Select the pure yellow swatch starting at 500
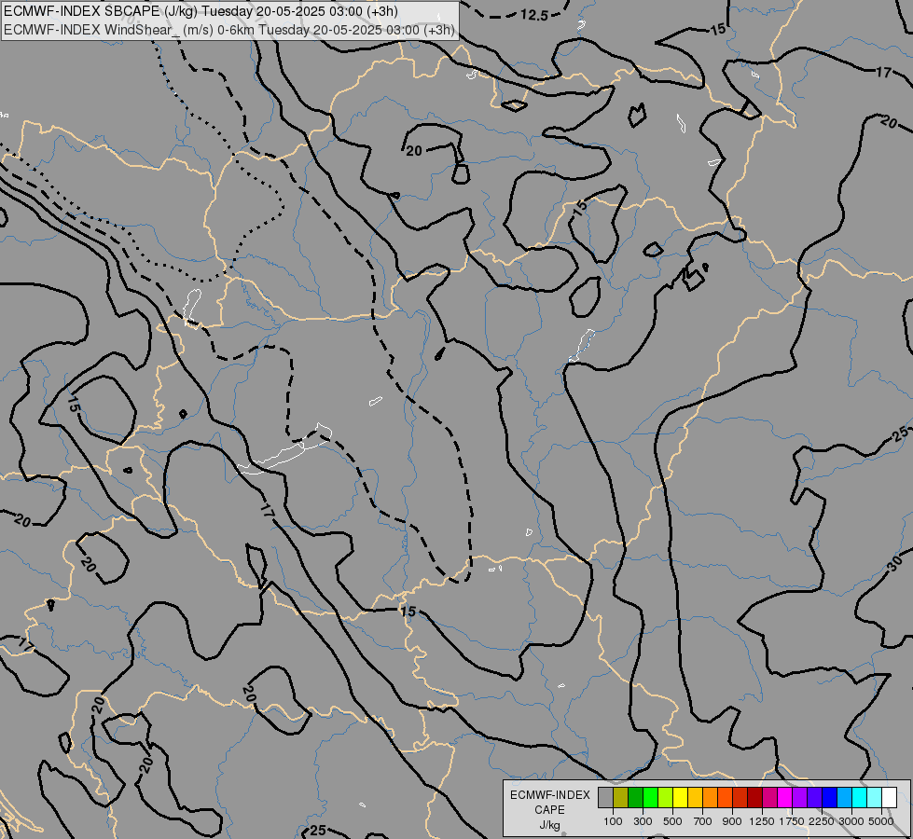This screenshot has height=839, width=913. [x=680, y=797]
